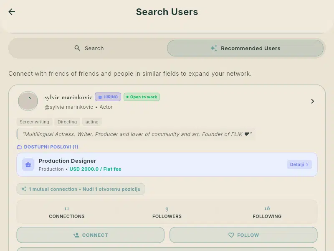The image size is (334, 251).
Task: Select the acting skill tag
Action: pos(92,122)
